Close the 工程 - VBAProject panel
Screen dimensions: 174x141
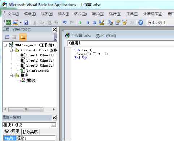[54, 29]
